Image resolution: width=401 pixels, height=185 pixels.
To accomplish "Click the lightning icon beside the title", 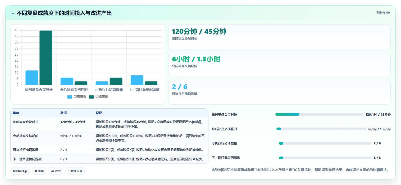I will (12, 13).
